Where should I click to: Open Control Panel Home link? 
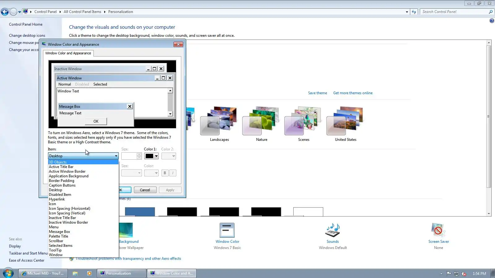point(26,24)
